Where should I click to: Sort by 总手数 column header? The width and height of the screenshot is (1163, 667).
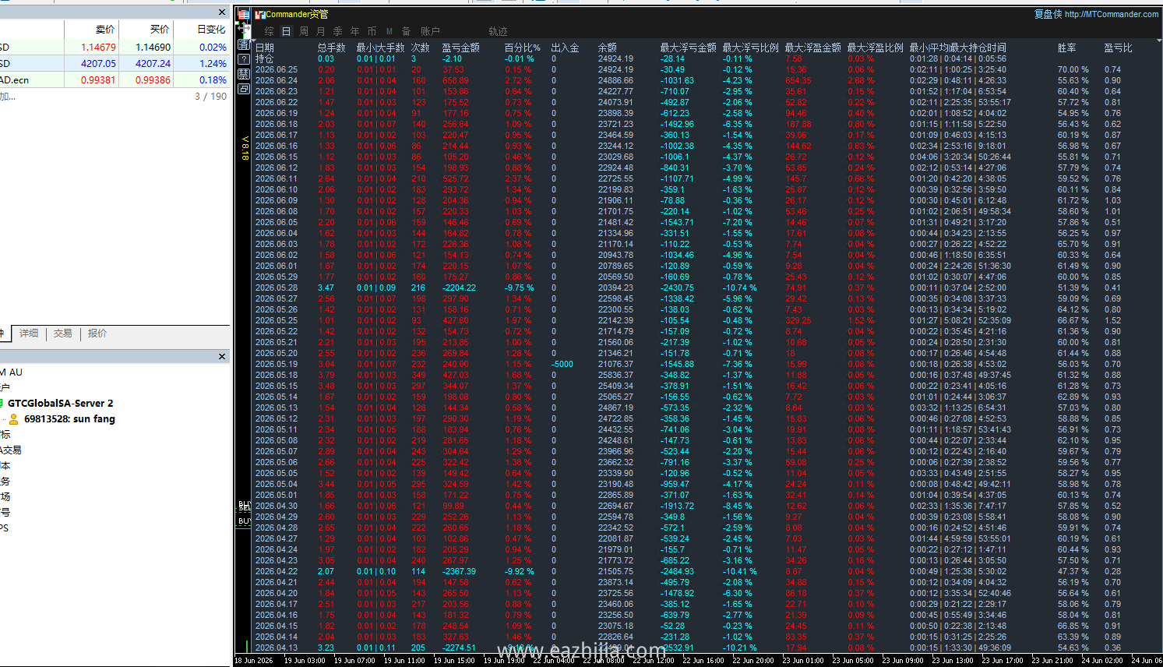(x=331, y=48)
